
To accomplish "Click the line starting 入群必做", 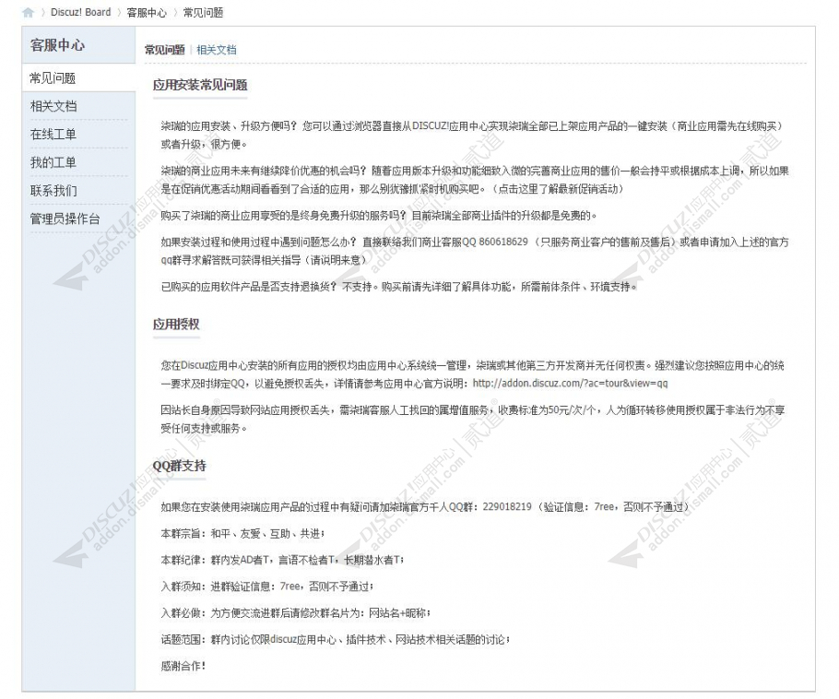I will click(x=295, y=613).
